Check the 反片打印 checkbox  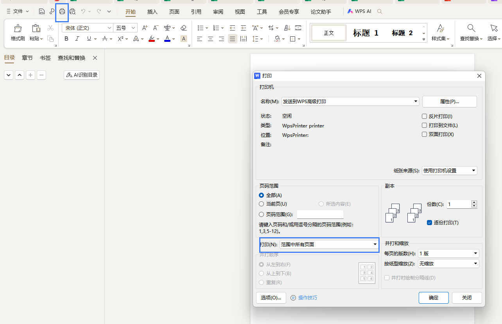(x=424, y=116)
